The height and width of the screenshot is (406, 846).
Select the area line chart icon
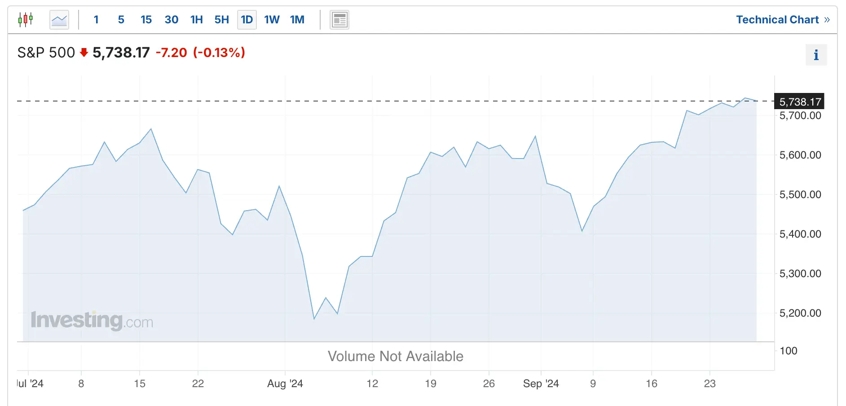[59, 20]
